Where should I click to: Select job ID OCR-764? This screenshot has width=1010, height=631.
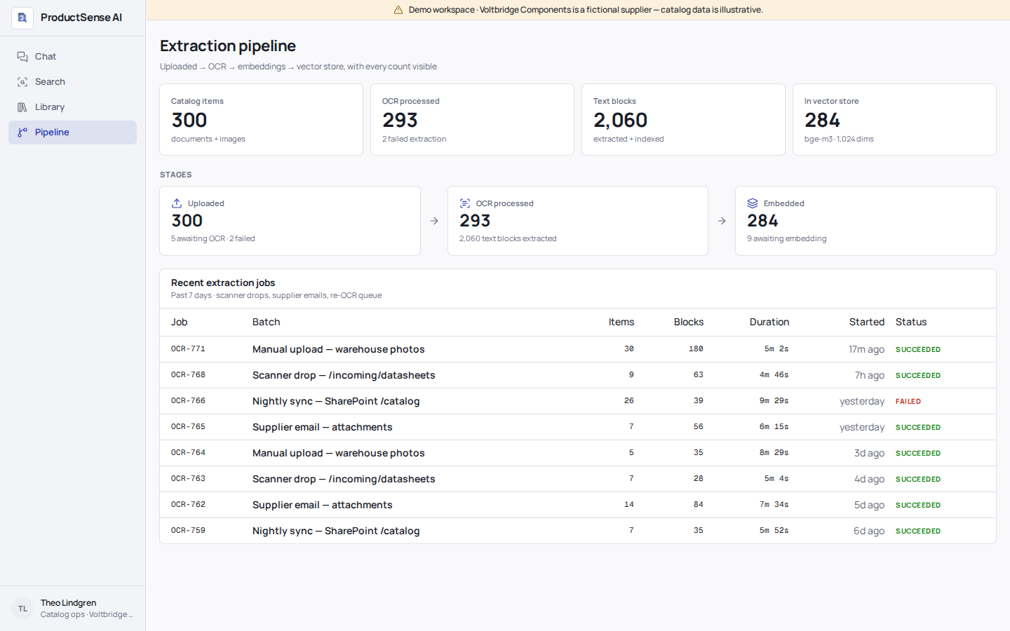pyautogui.click(x=188, y=453)
